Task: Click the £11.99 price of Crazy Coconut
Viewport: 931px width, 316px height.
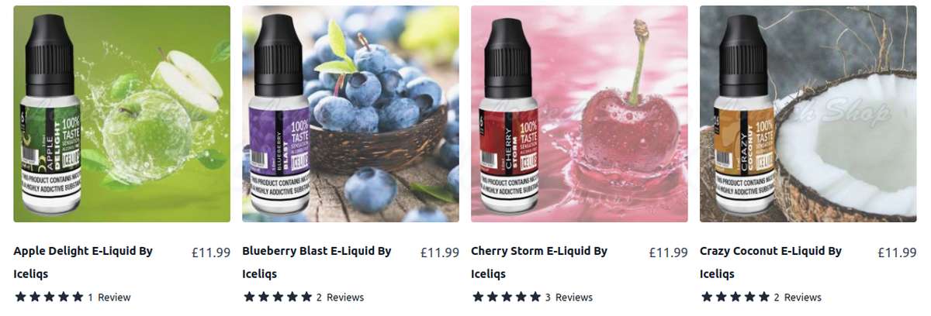Action: pos(898,252)
